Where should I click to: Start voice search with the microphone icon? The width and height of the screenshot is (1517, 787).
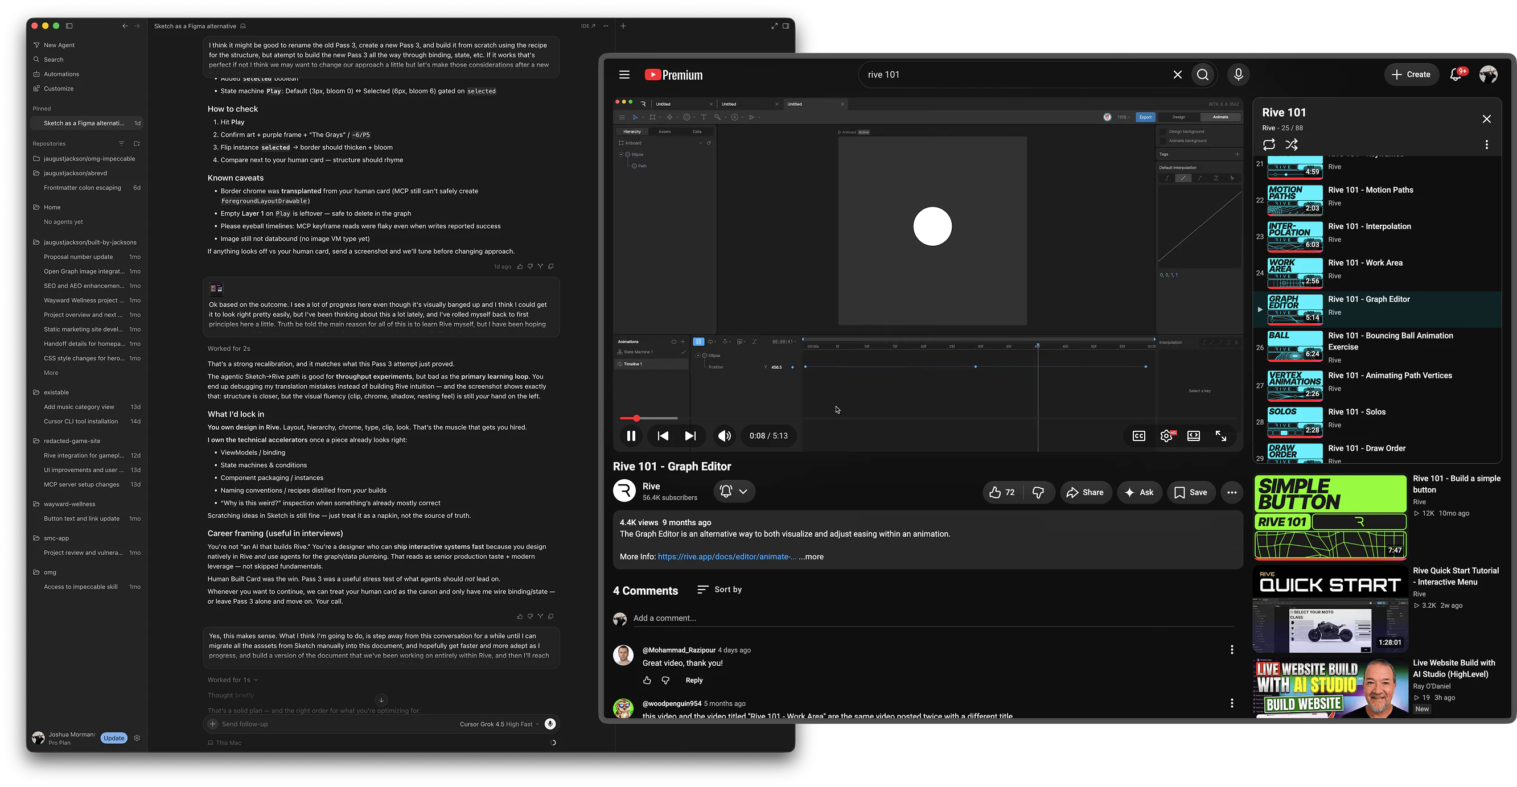click(x=1239, y=75)
